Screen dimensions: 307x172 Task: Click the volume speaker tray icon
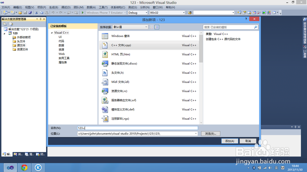click(x=270, y=168)
